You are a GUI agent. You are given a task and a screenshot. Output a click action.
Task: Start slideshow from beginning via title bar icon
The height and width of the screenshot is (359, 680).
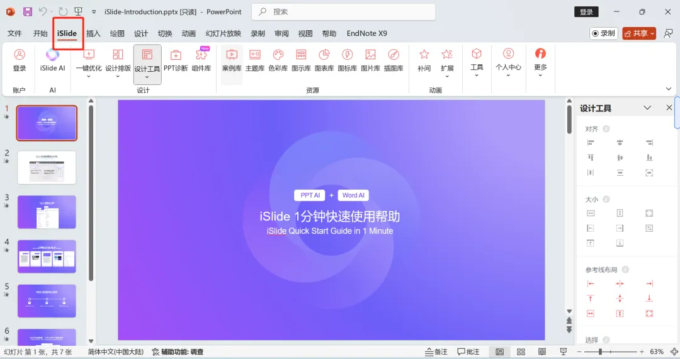click(79, 12)
